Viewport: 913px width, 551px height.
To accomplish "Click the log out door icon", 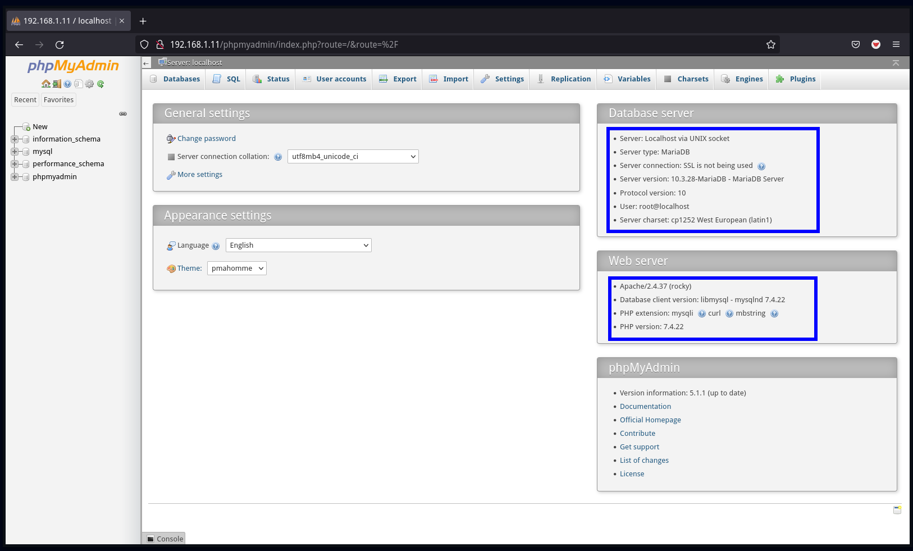I will (57, 84).
